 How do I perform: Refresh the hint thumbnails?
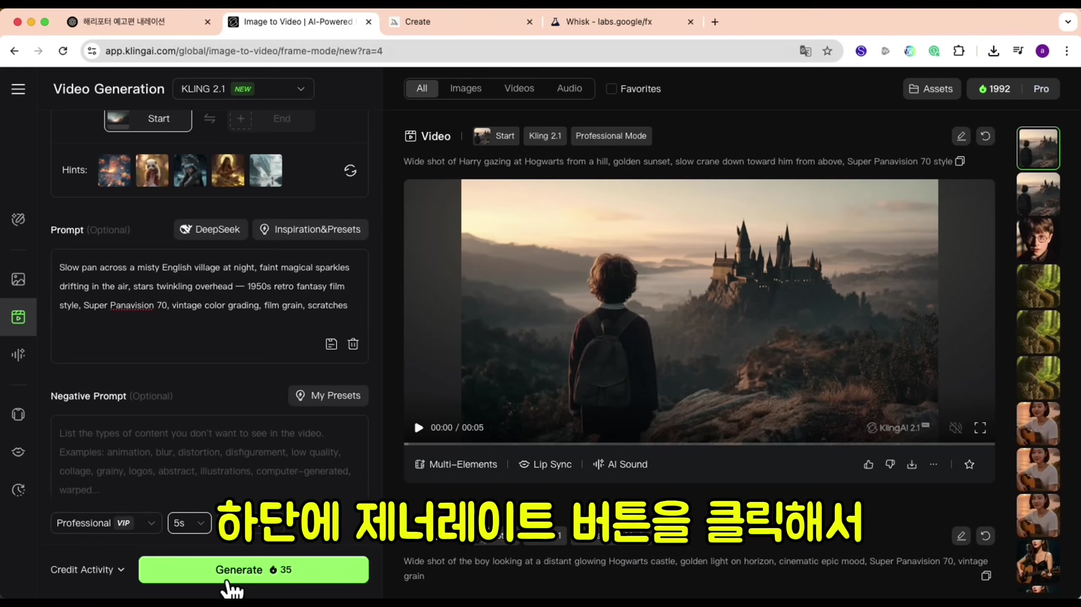350,171
